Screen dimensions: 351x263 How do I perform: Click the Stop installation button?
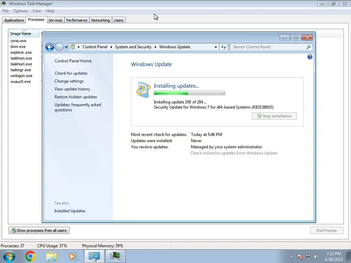click(274, 116)
